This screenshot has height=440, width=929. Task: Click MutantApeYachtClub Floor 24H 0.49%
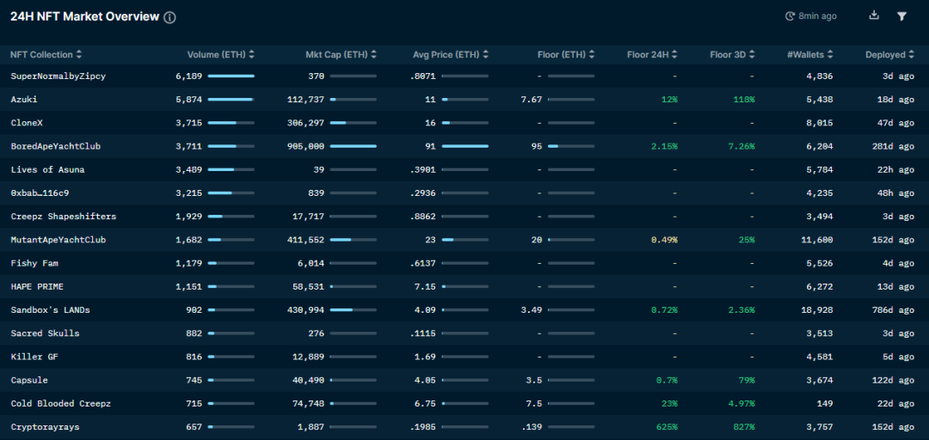(664, 240)
